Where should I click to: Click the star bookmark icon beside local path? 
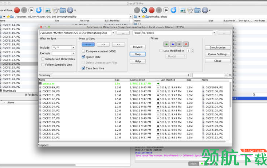8,17
